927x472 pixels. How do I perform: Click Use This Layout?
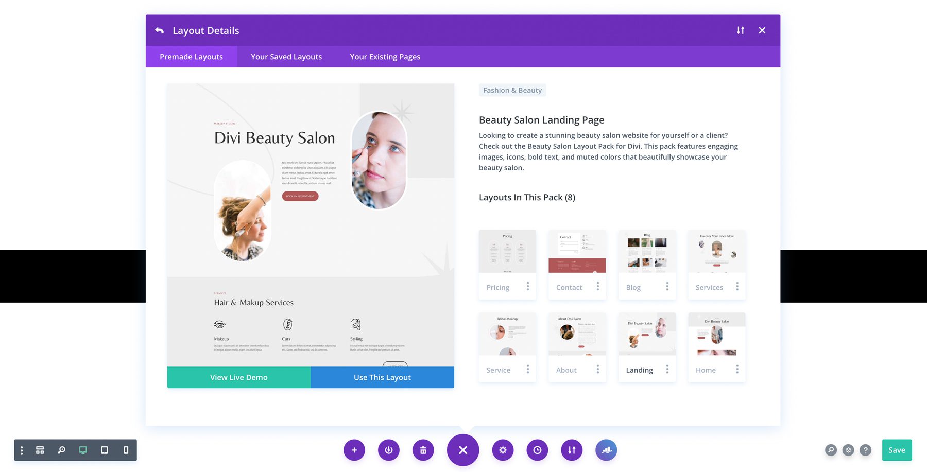pyautogui.click(x=382, y=377)
